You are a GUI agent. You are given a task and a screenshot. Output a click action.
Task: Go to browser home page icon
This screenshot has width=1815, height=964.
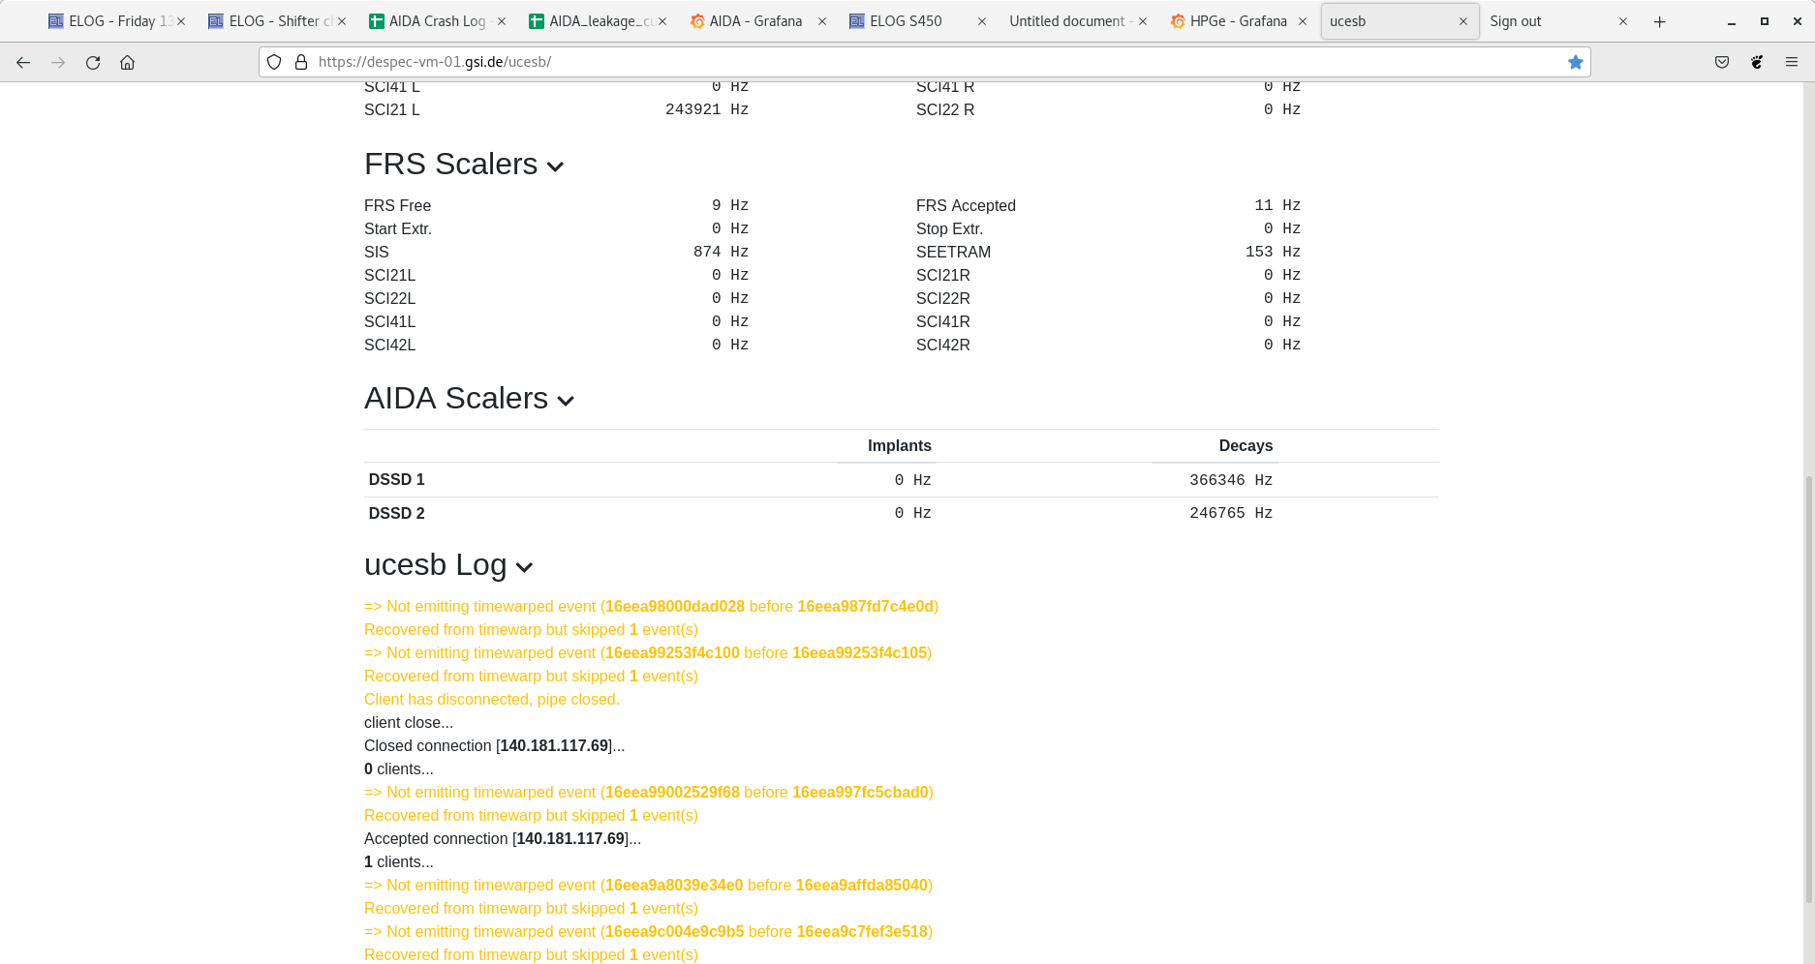point(127,62)
